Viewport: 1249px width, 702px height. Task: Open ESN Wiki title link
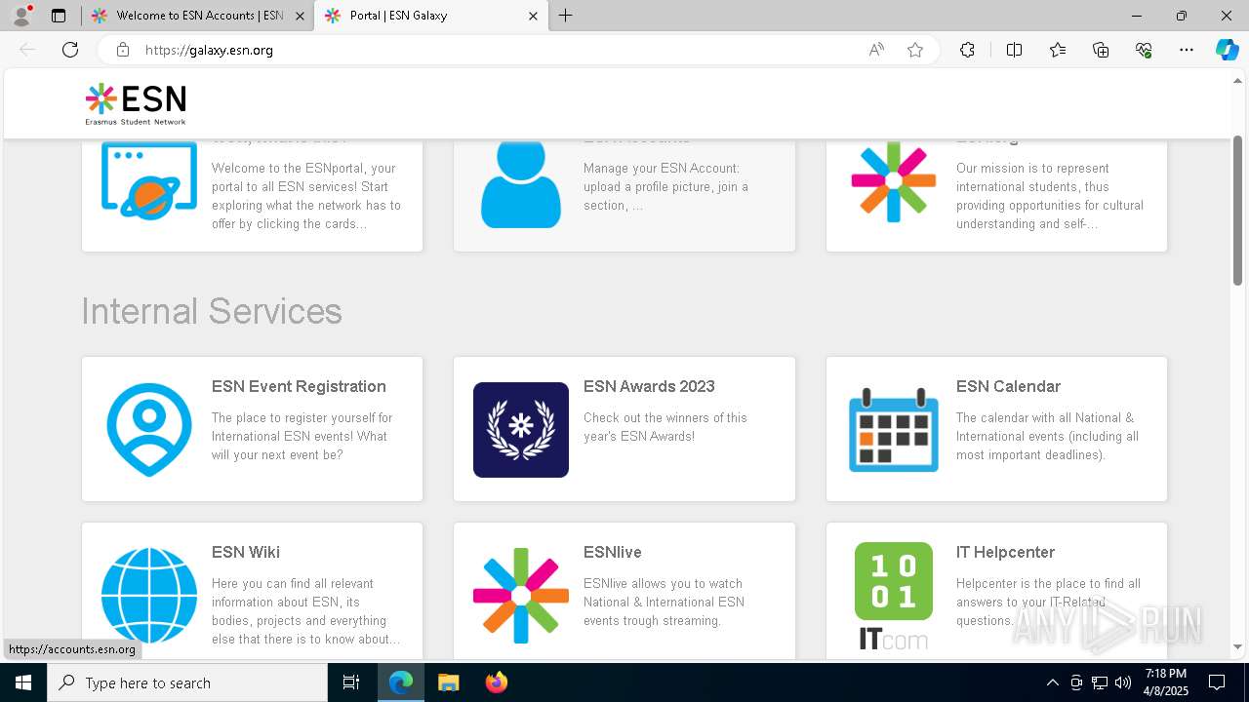pyautogui.click(x=246, y=552)
